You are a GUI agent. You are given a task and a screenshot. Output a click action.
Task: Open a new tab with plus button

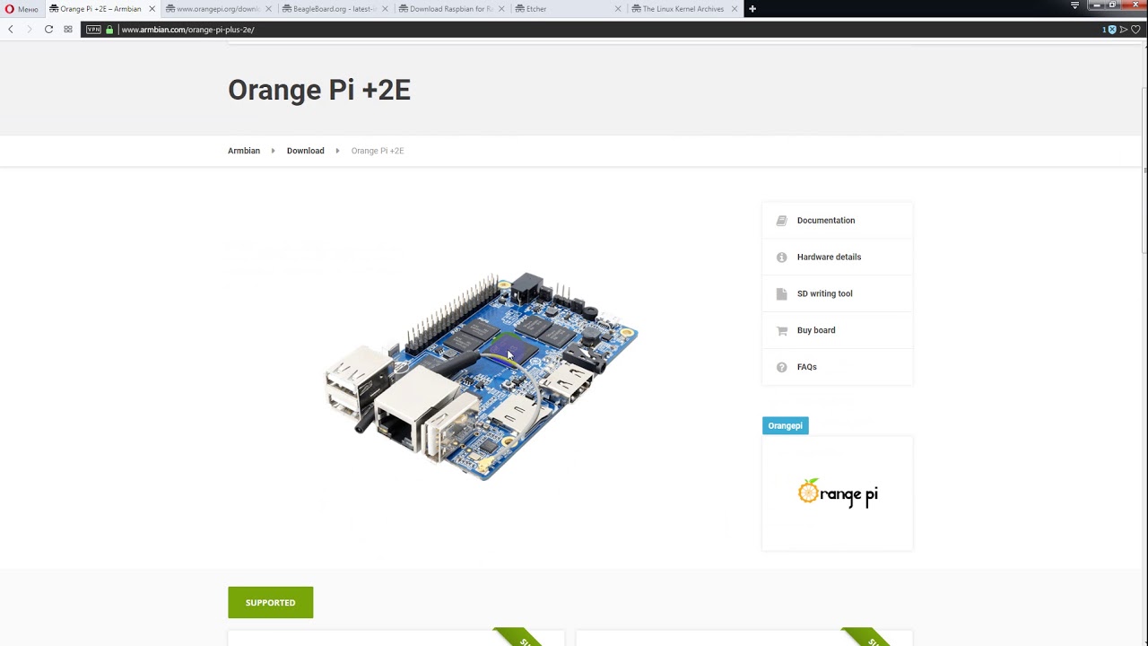[x=752, y=9]
